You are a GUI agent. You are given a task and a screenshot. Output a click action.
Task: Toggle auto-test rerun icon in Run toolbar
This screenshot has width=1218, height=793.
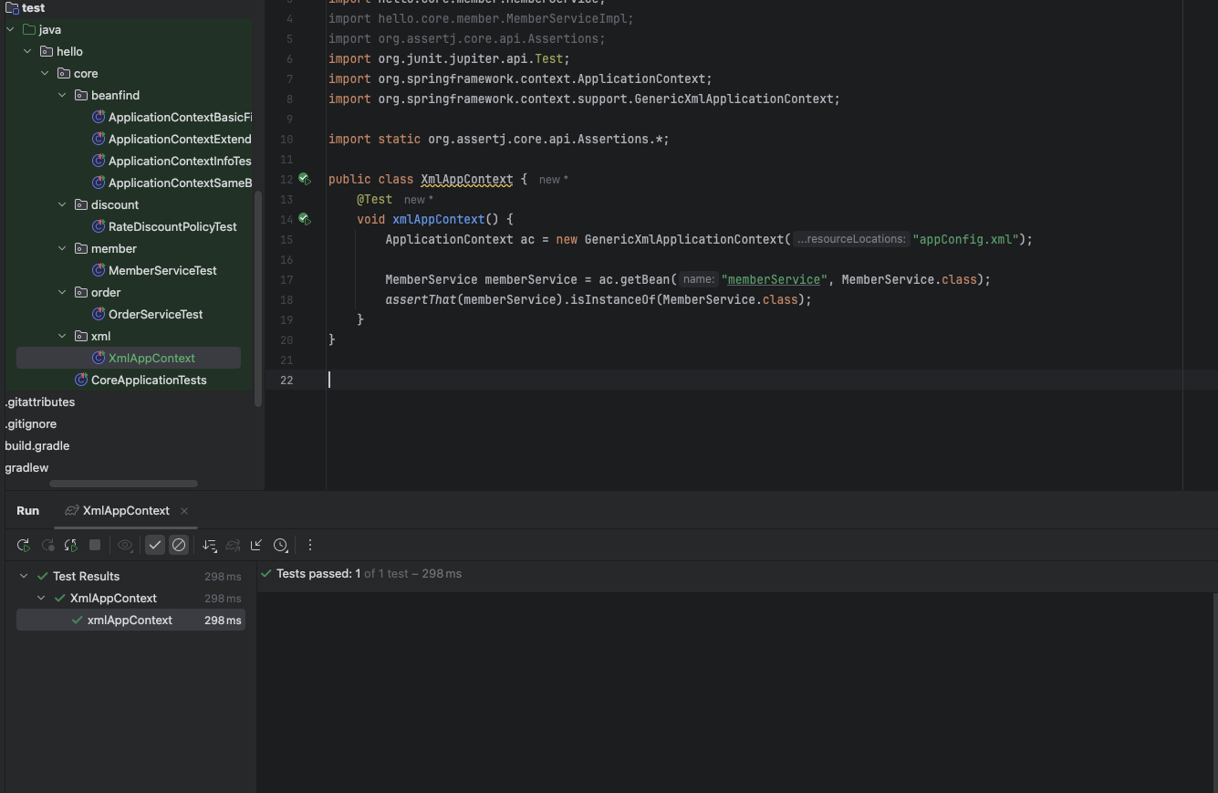click(x=71, y=545)
